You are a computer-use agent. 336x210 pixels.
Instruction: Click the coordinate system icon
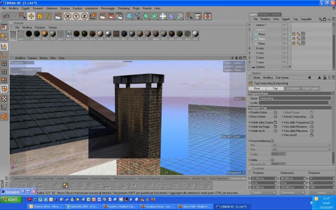(x=93, y=16)
